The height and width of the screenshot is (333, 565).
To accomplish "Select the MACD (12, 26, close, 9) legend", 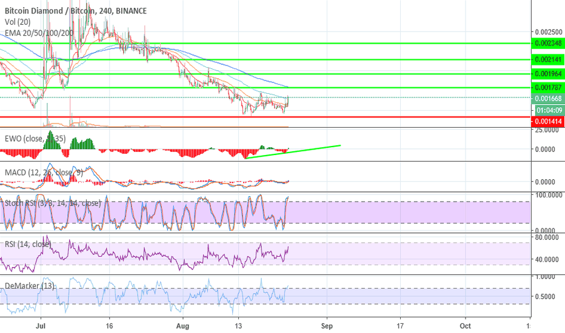I will coord(44,173).
